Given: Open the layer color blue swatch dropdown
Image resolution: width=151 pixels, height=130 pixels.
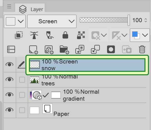Looking at the screenshot, I should 140,35.
